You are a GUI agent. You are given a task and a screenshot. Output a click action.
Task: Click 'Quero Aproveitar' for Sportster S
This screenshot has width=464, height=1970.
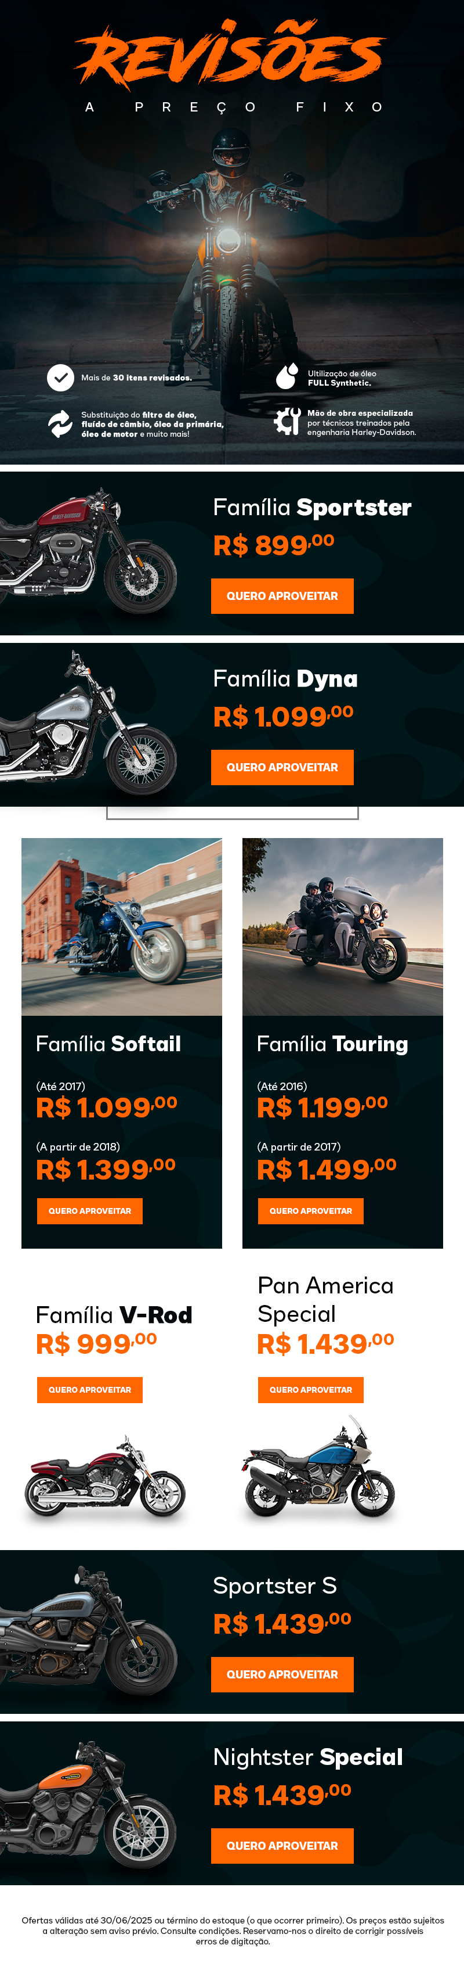[282, 1674]
